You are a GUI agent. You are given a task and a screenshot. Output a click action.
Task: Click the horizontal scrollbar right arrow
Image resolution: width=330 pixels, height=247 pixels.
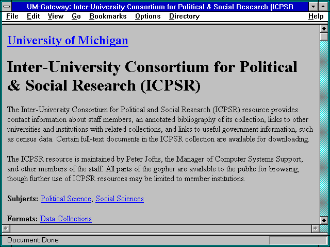315,228
